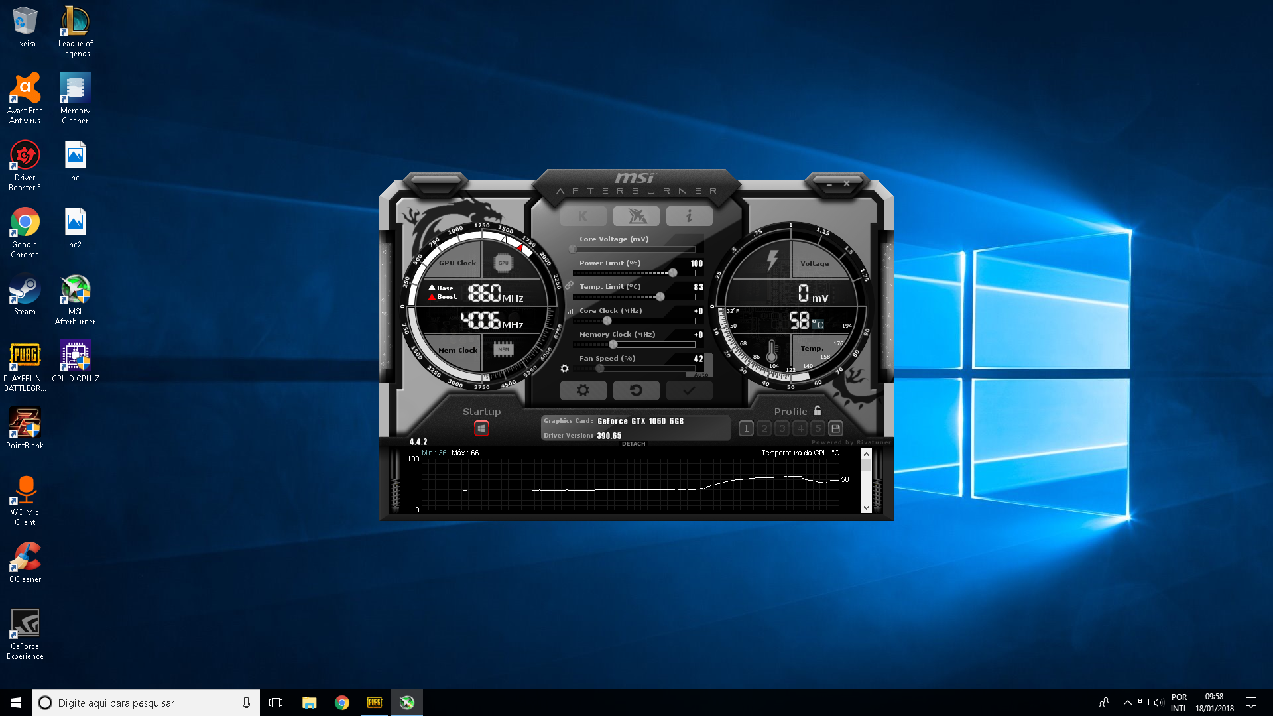The height and width of the screenshot is (716, 1273).
Task: Click the MSI fighter jet logo button
Action: [x=636, y=216]
